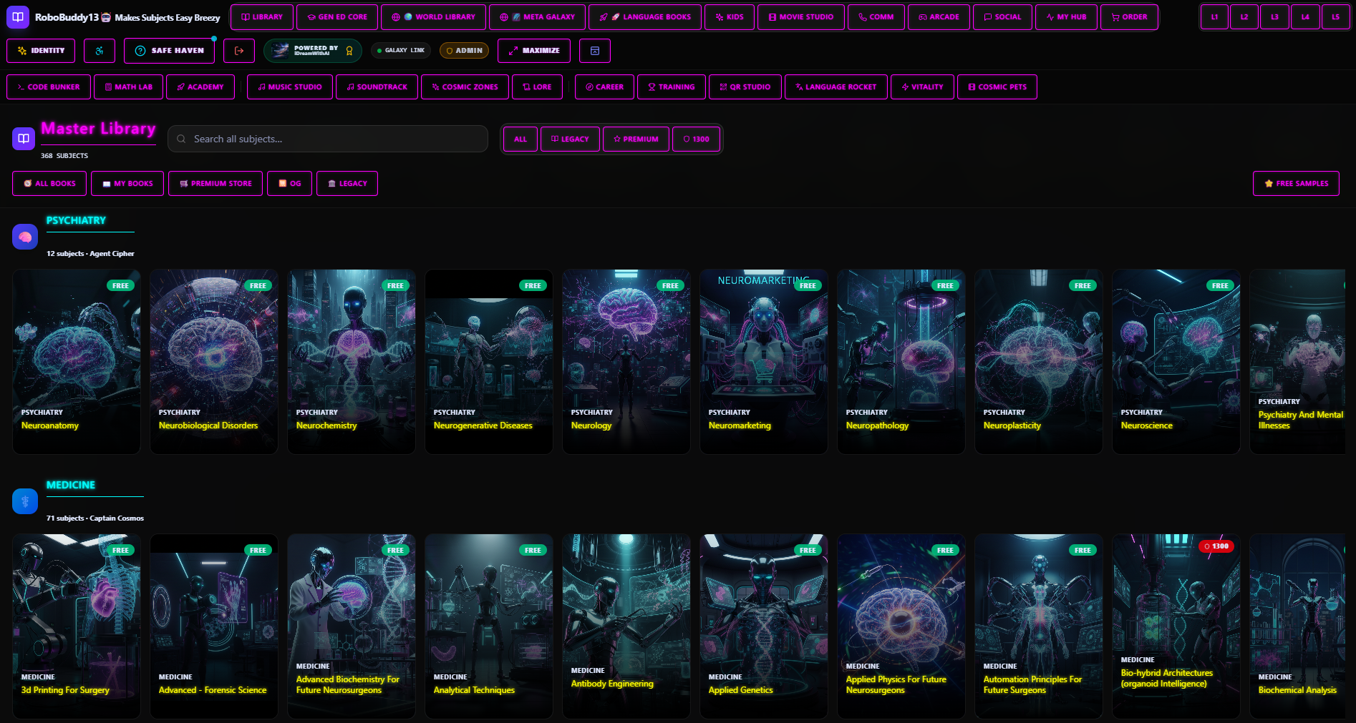This screenshot has height=723, width=1356.
Task: Open the Code Bunker terminal
Action: [x=49, y=87]
